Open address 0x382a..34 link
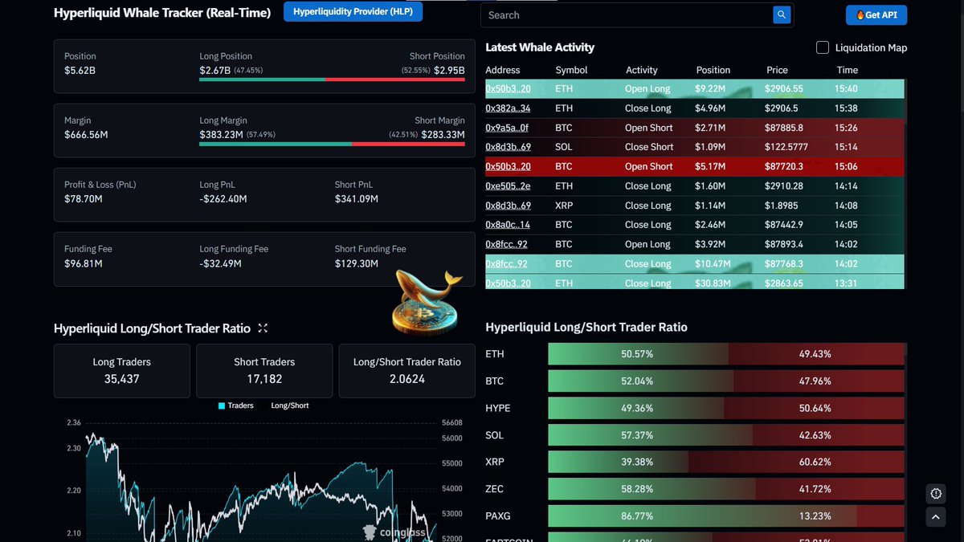The image size is (964, 542). [x=508, y=108]
